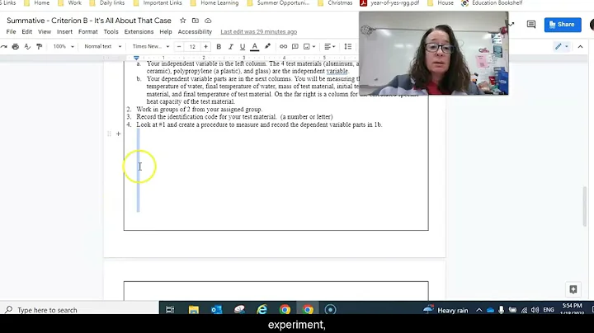Select the Paint format tool
This screenshot has height=333, width=594.
[x=39, y=46]
